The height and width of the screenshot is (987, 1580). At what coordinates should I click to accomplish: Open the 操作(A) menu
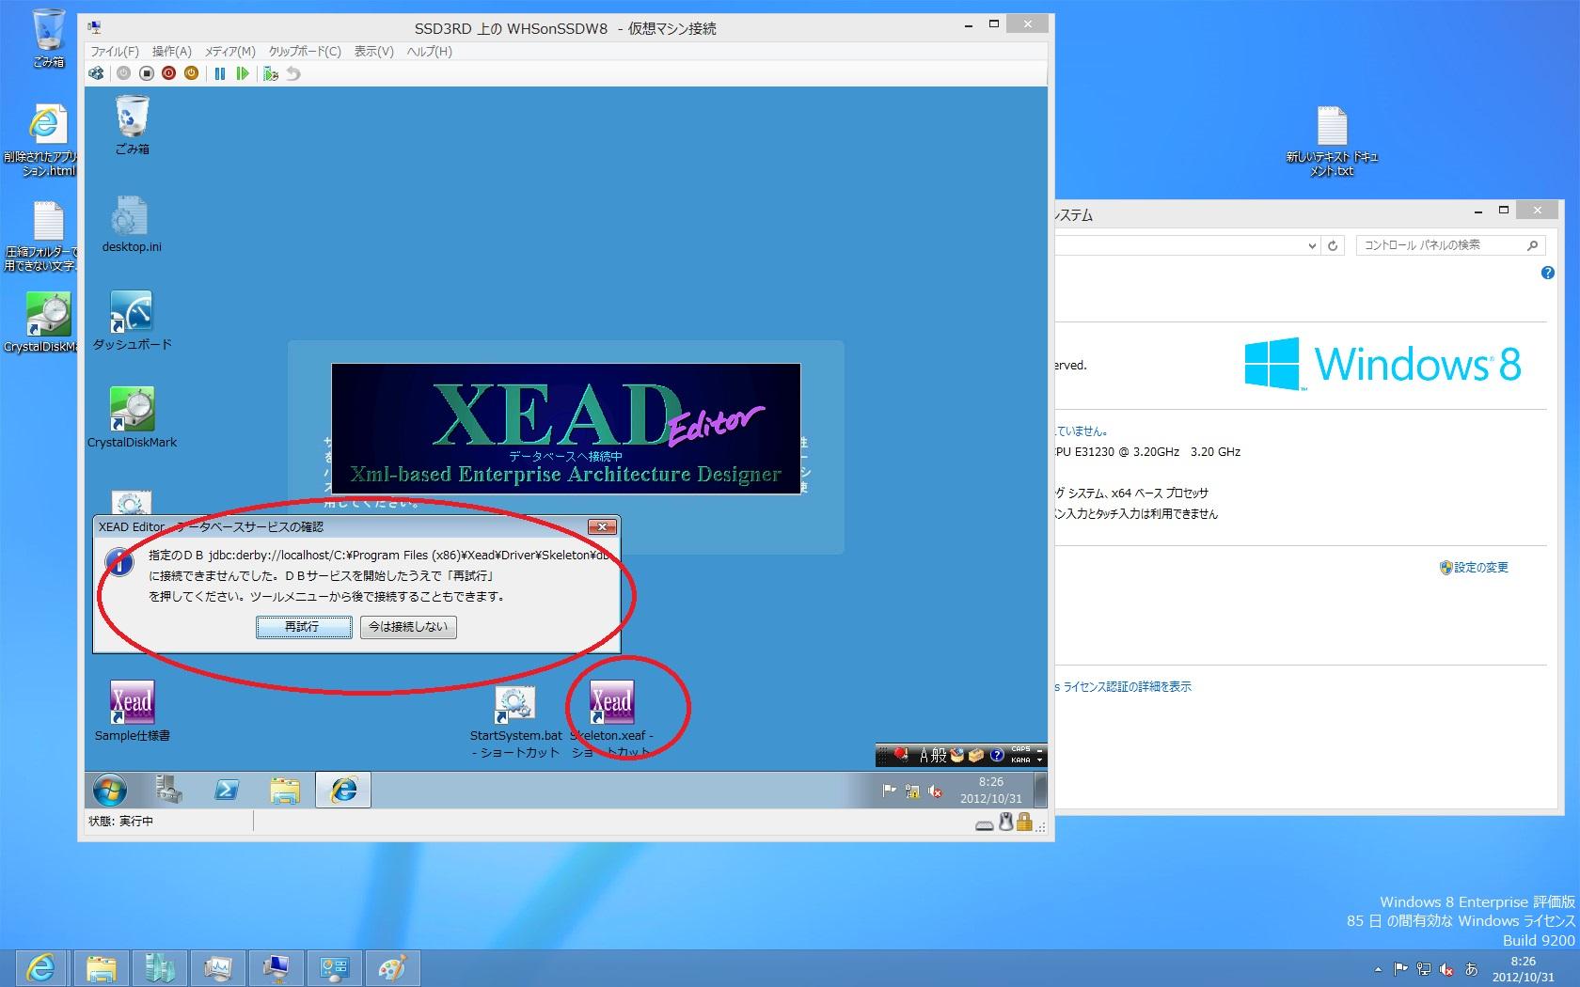[x=171, y=52]
